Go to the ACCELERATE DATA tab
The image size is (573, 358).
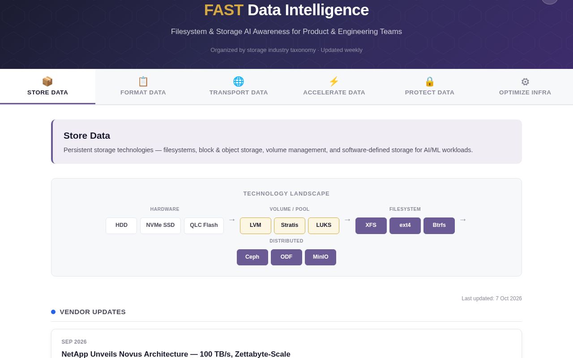pyautogui.click(x=334, y=87)
